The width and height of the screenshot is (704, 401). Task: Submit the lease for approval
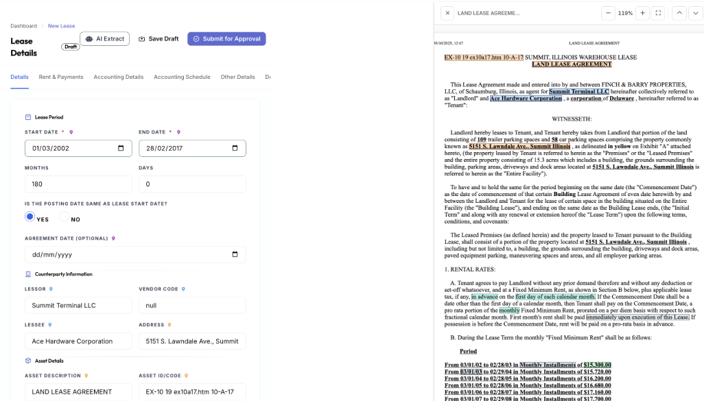226,39
